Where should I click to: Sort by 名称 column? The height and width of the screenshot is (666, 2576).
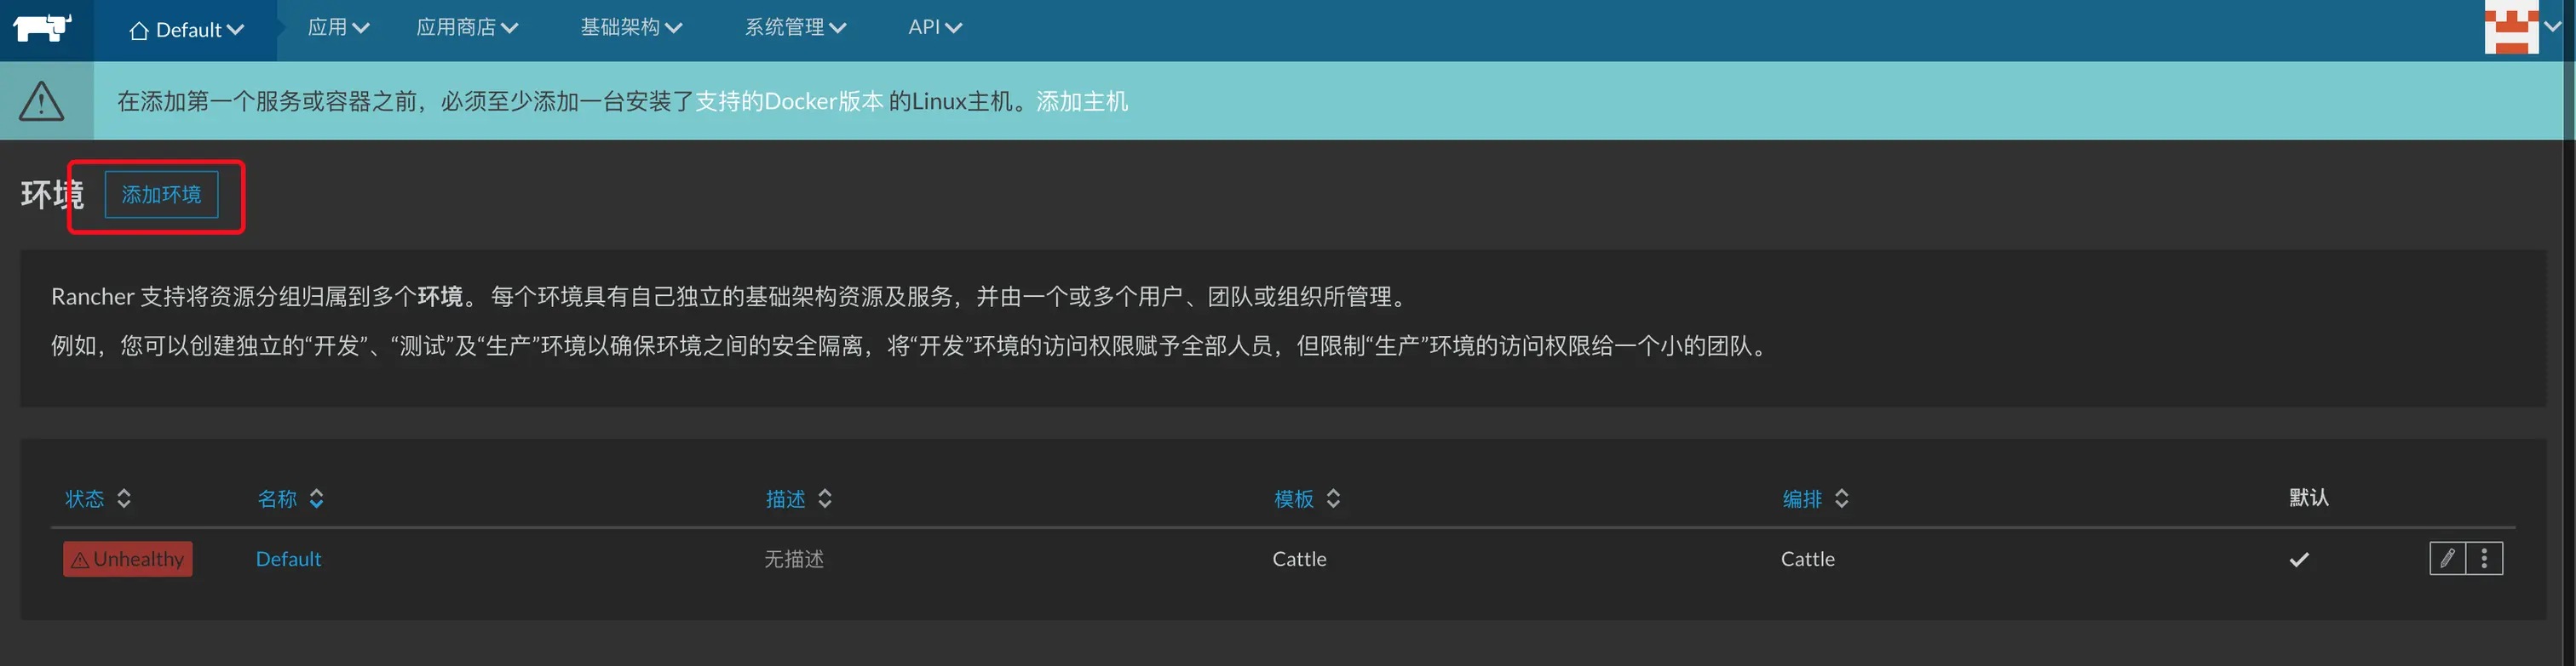(290, 498)
